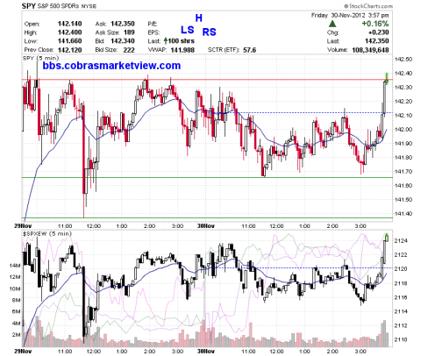The height and width of the screenshot is (356, 421).
Task: Click the upper green support line near 141.65
Action: 207,177
